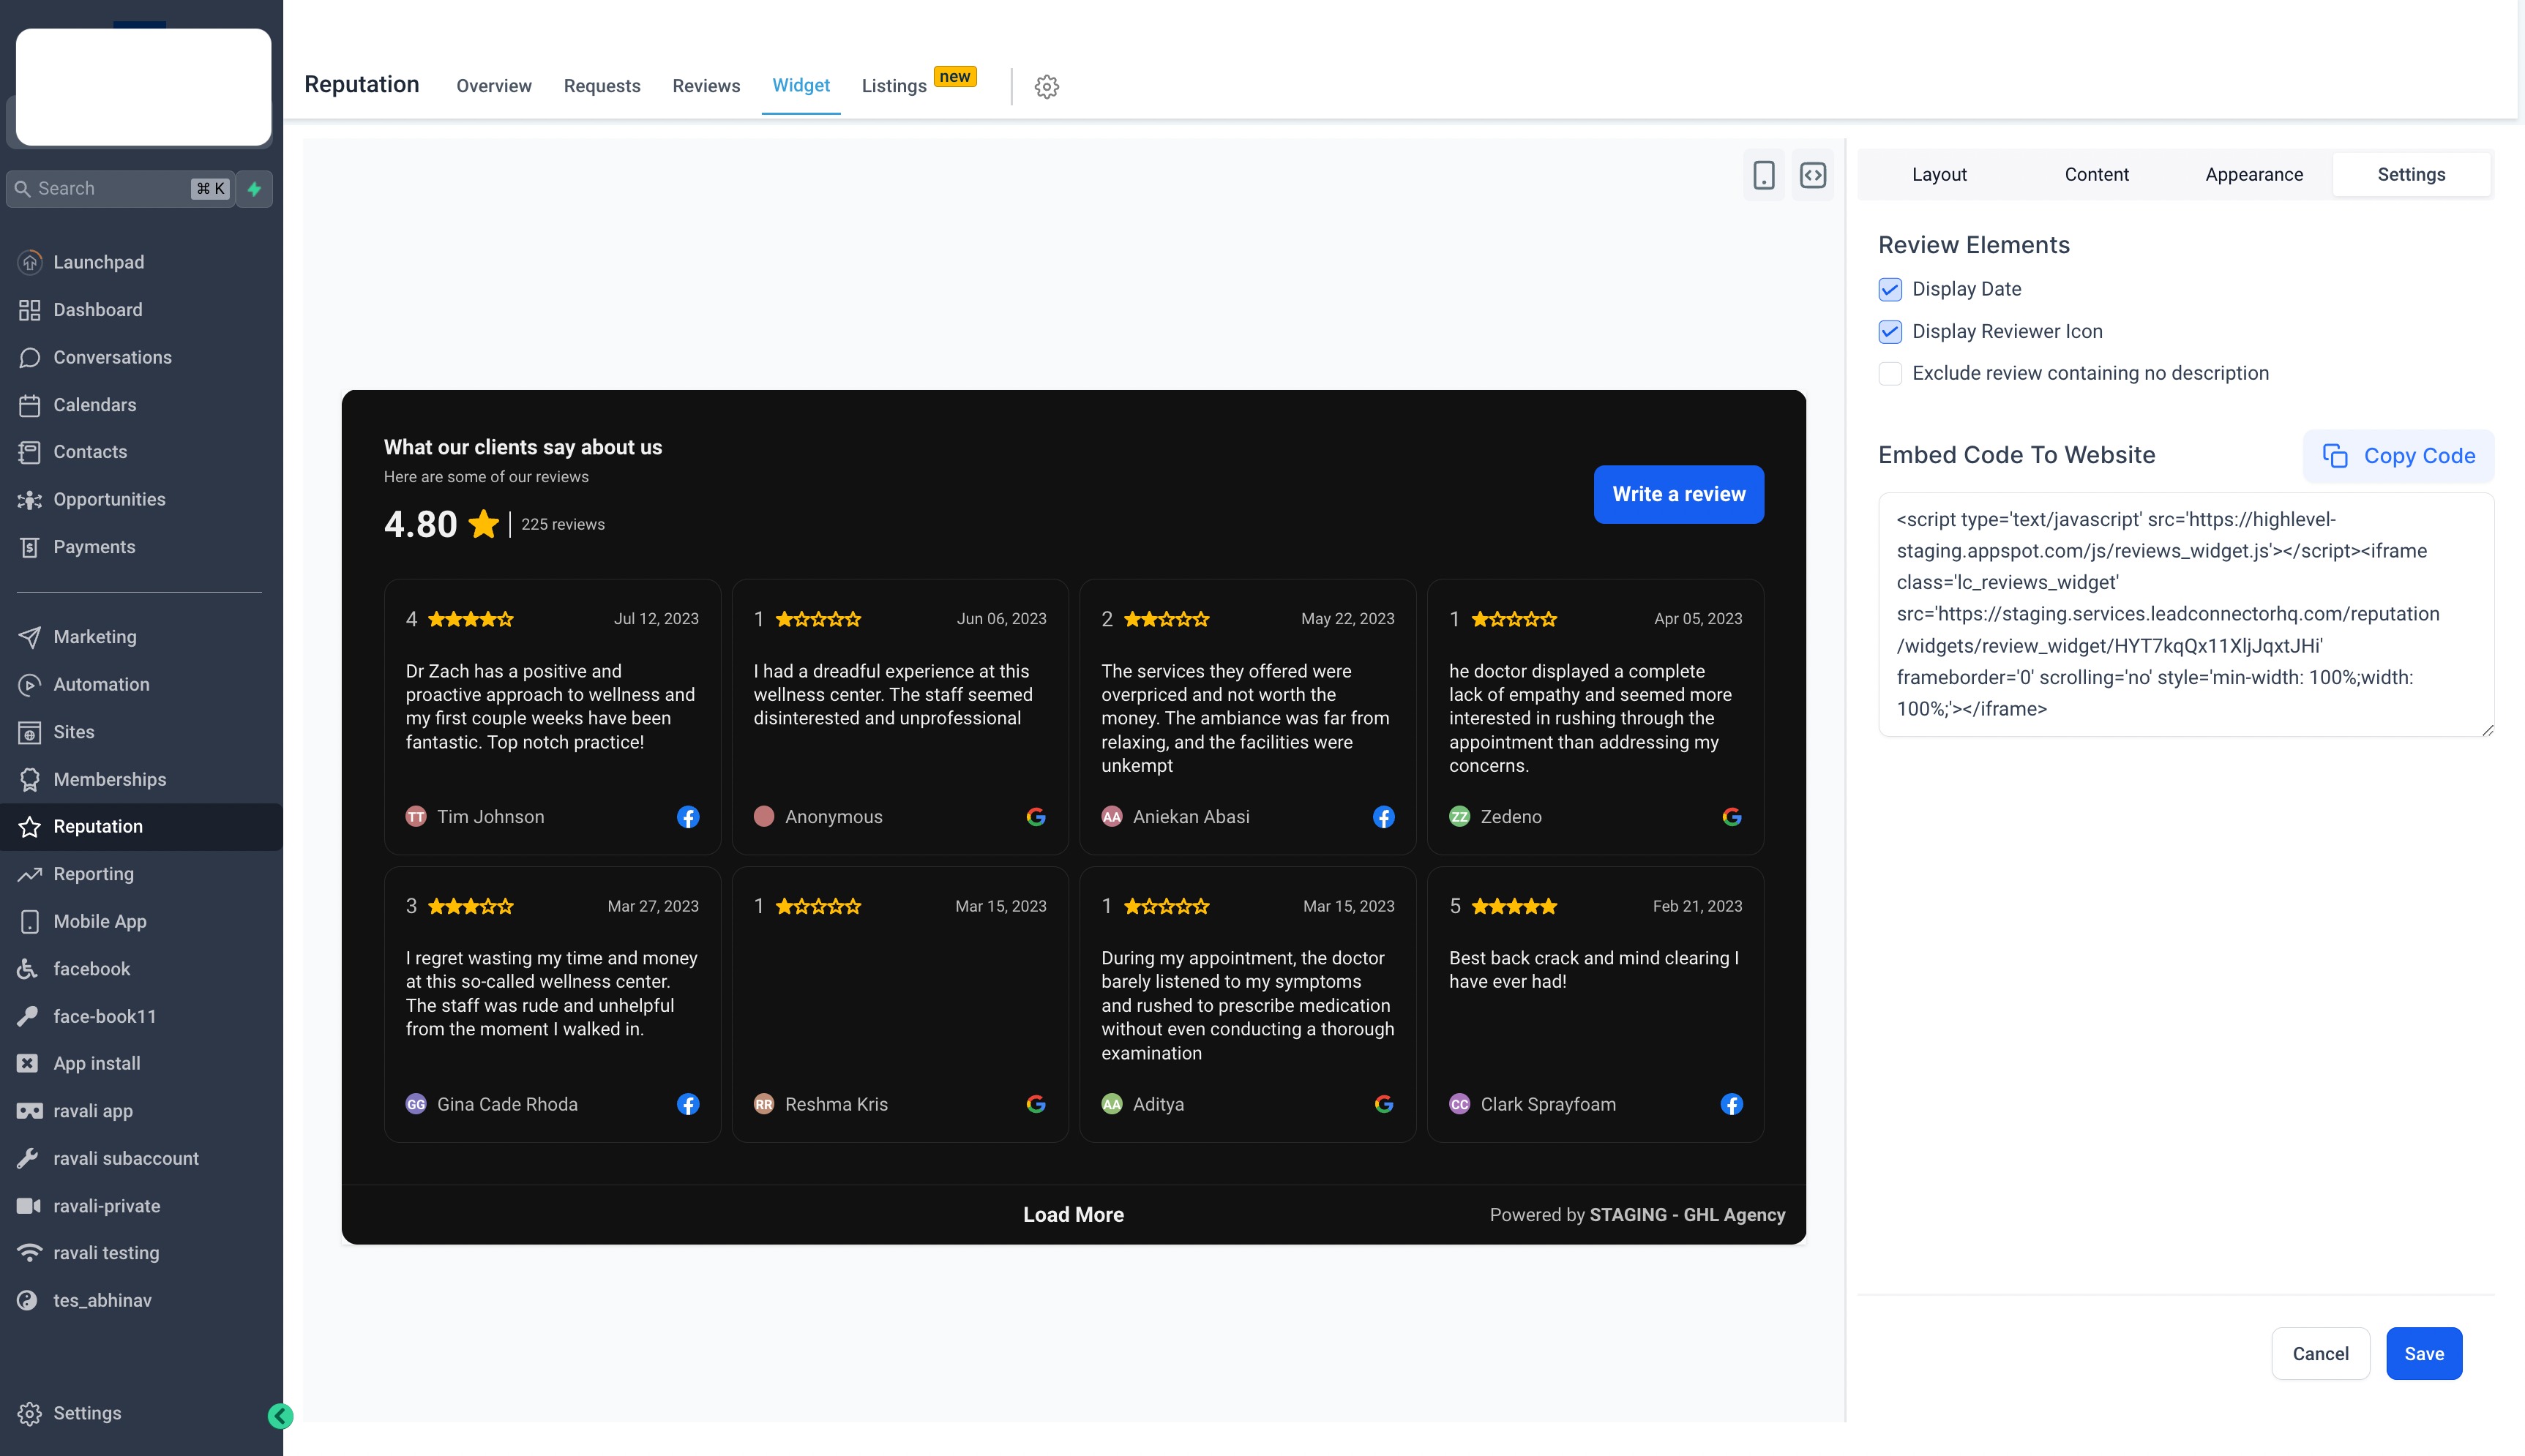Click inside the embed code text area
Viewport: 2525px width, 1456px height.
coord(2184,614)
